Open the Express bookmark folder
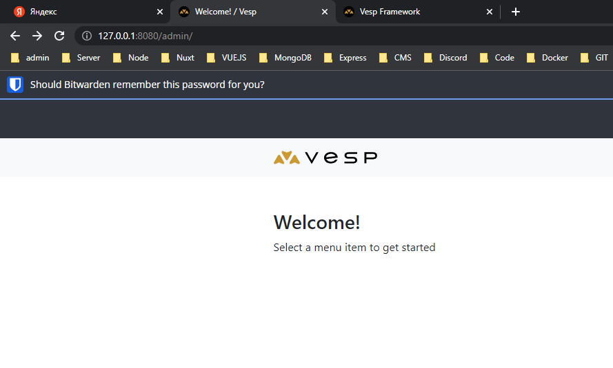Viewport: 613px width, 368px height. (x=345, y=58)
